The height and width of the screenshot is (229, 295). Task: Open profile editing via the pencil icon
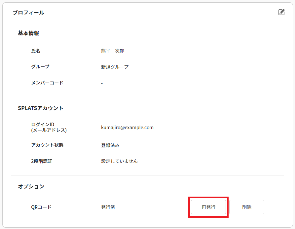281,12
